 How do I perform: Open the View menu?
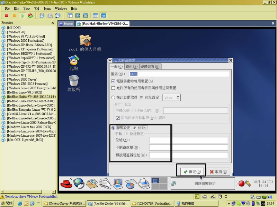coord(27,9)
